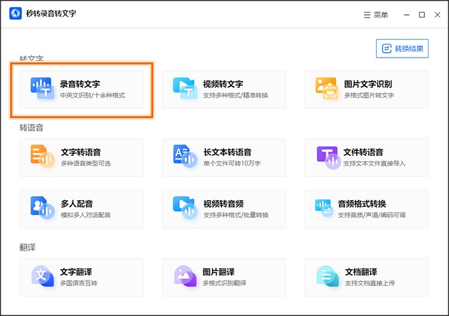Open 文档翻译 feature title
Viewport: 449px width, 316px height.
[361, 272]
